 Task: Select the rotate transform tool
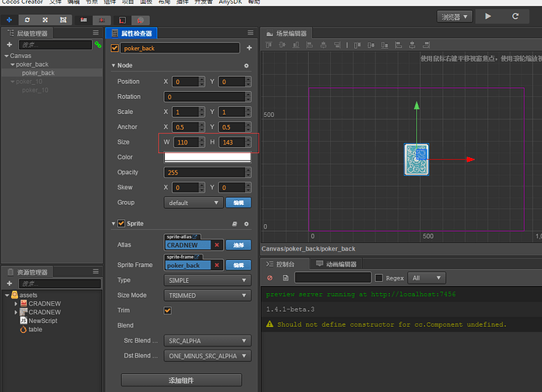pos(28,18)
